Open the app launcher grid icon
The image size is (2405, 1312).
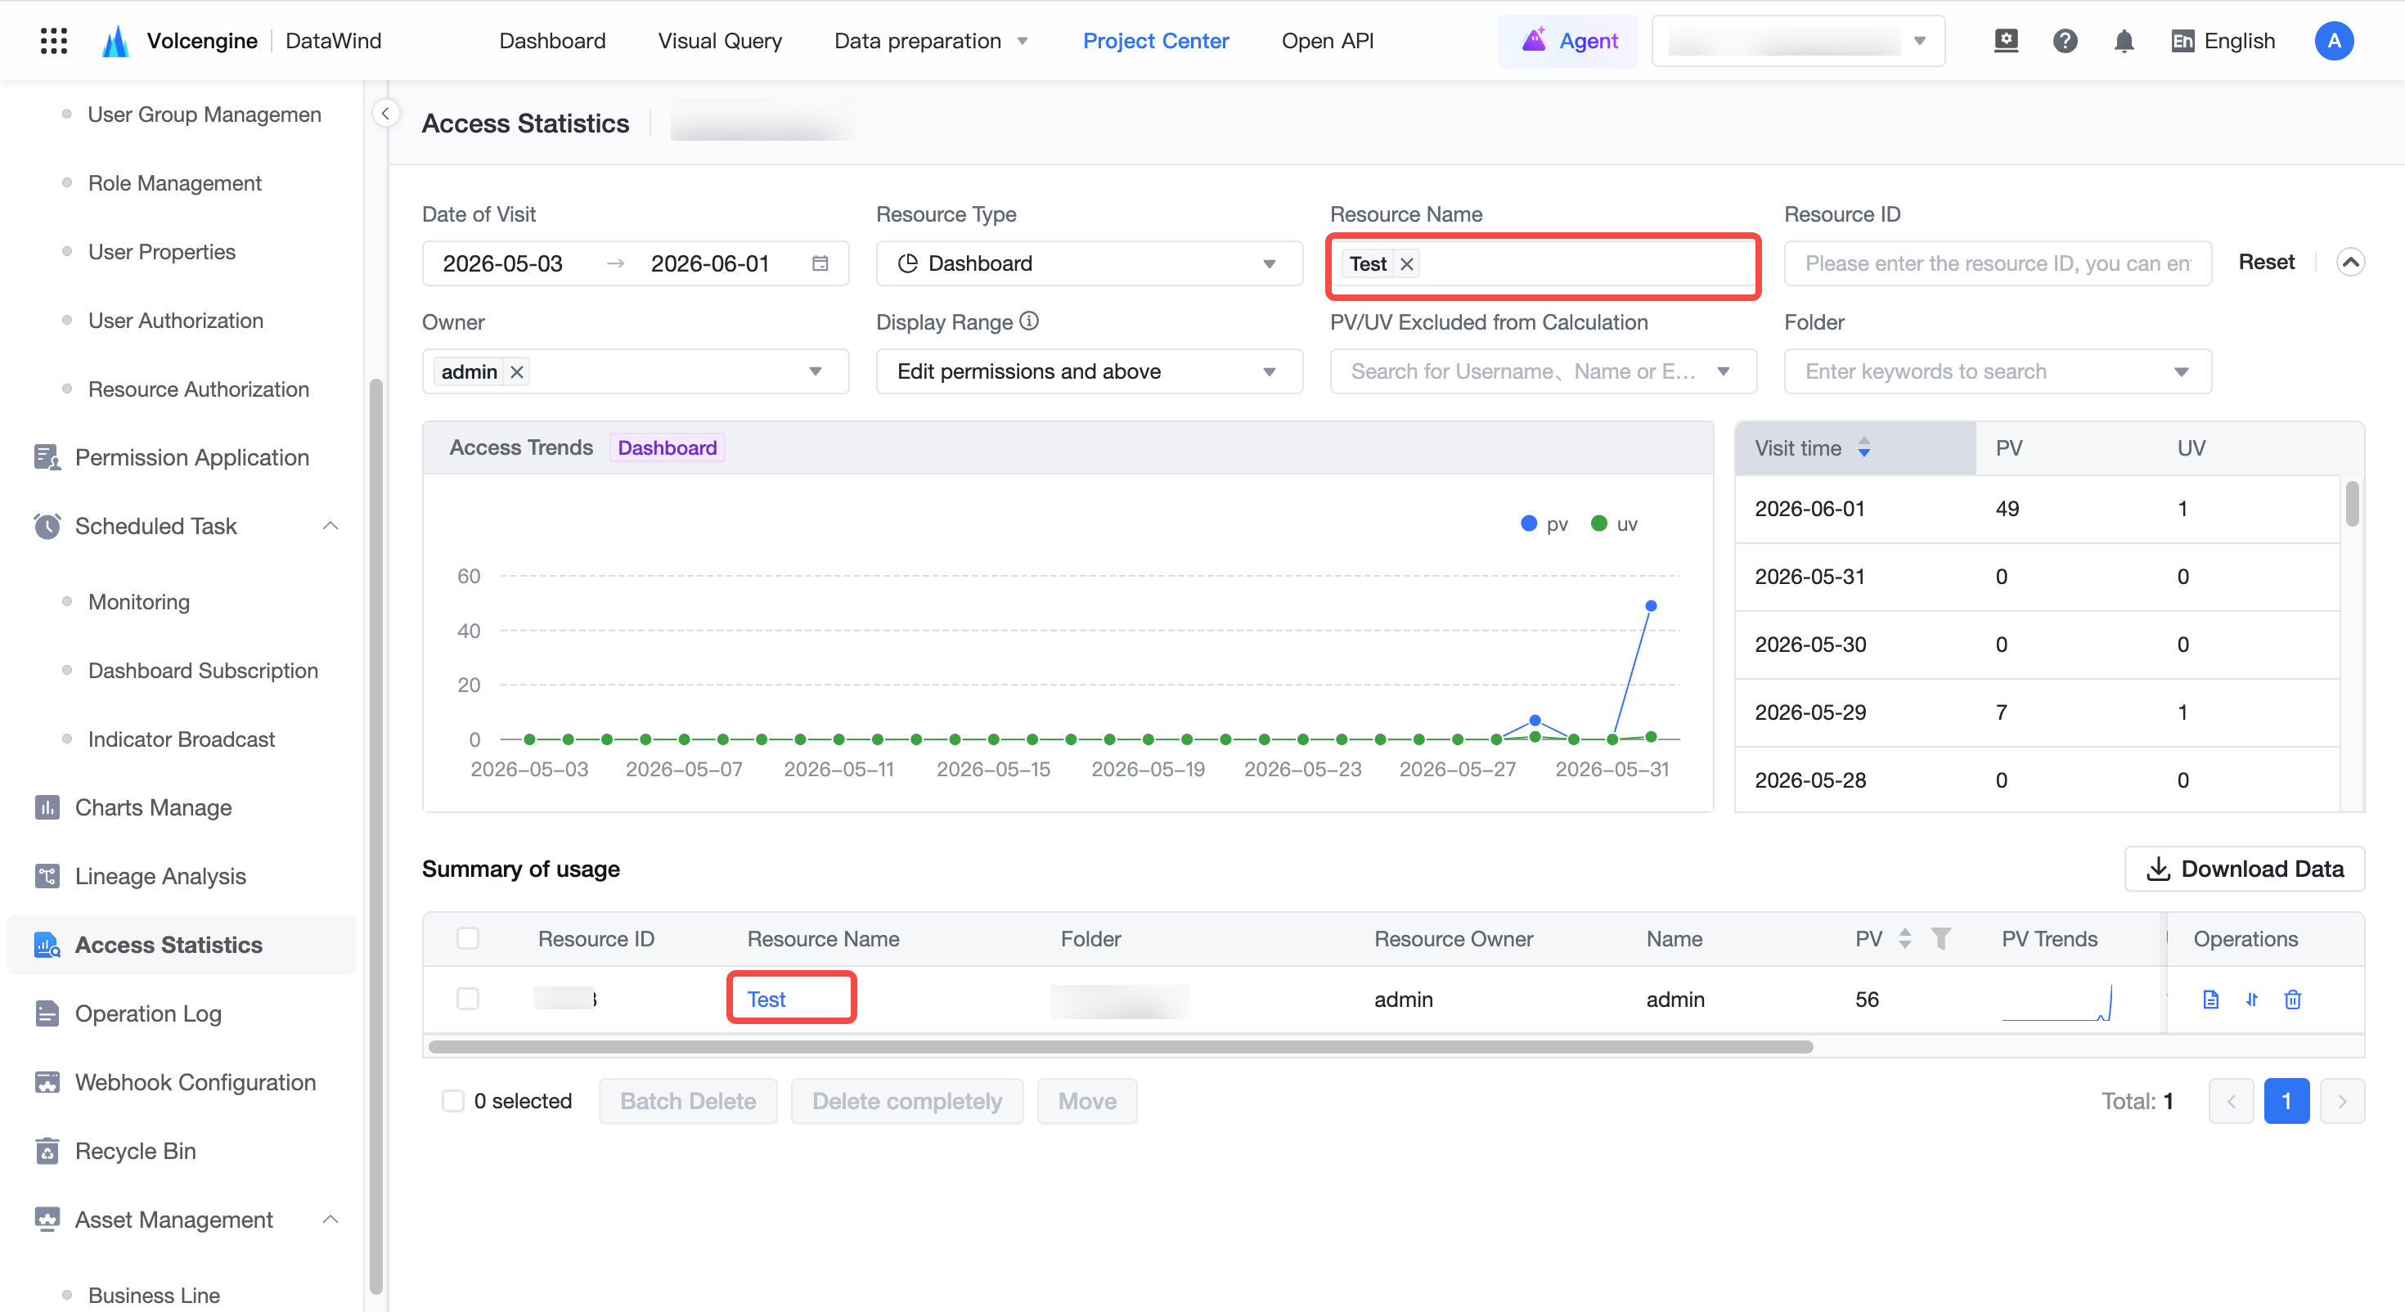(53, 41)
